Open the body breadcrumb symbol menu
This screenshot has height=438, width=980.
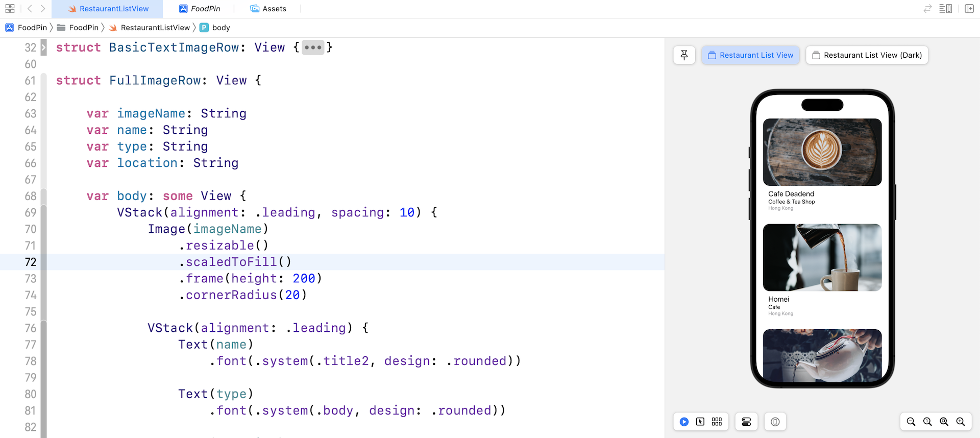tap(220, 28)
